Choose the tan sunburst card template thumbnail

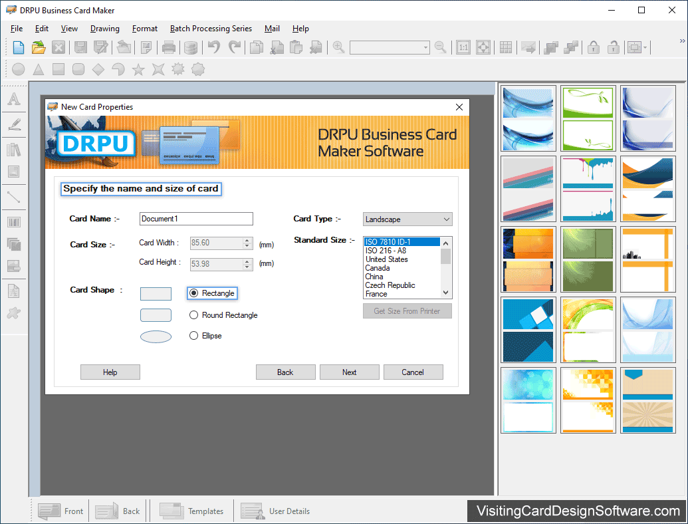(x=647, y=401)
